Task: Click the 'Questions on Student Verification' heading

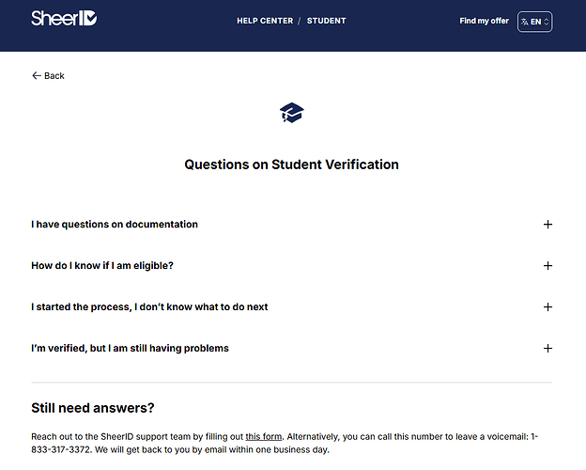Action: 291,164
